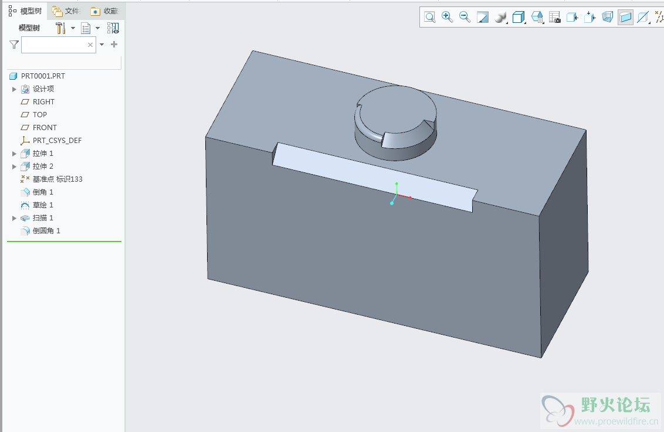The image size is (664, 432).
Task: Click the model tree label 模型树
Action: click(x=29, y=28)
